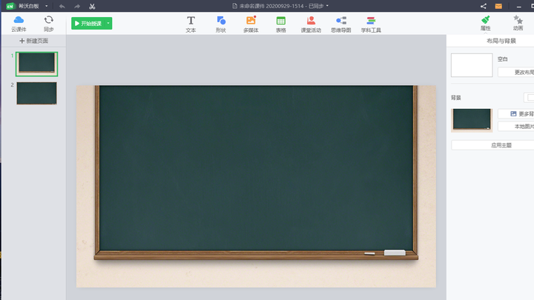Click the share icon in title bar
The height and width of the screenshot is (300, 534).
484,6
